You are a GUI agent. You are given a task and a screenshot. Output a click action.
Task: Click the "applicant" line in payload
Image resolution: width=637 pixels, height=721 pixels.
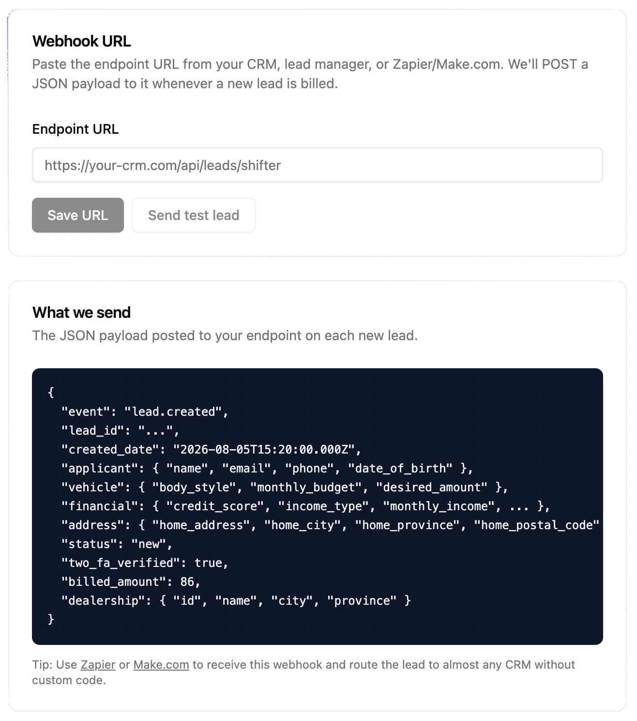267,469
